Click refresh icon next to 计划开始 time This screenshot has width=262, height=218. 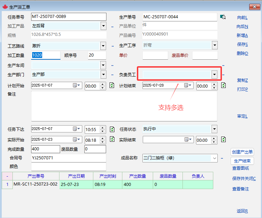112,85
